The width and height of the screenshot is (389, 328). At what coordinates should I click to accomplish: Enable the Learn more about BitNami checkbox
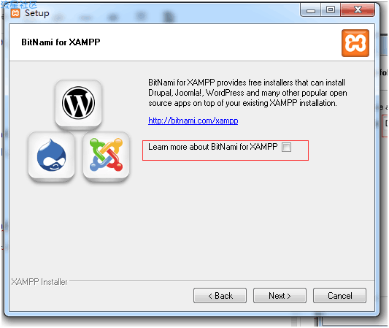(x=286, y=147)
